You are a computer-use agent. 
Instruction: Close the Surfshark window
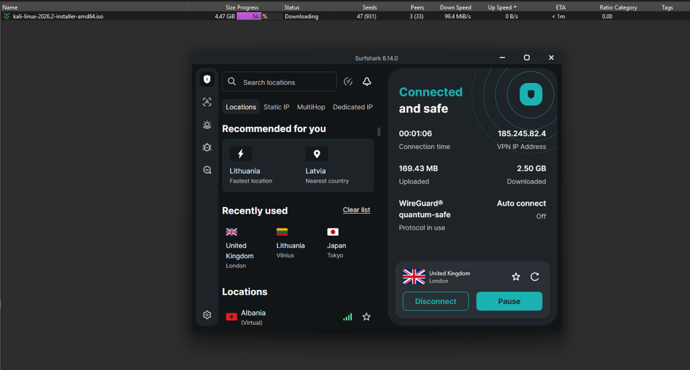(551, 58)
